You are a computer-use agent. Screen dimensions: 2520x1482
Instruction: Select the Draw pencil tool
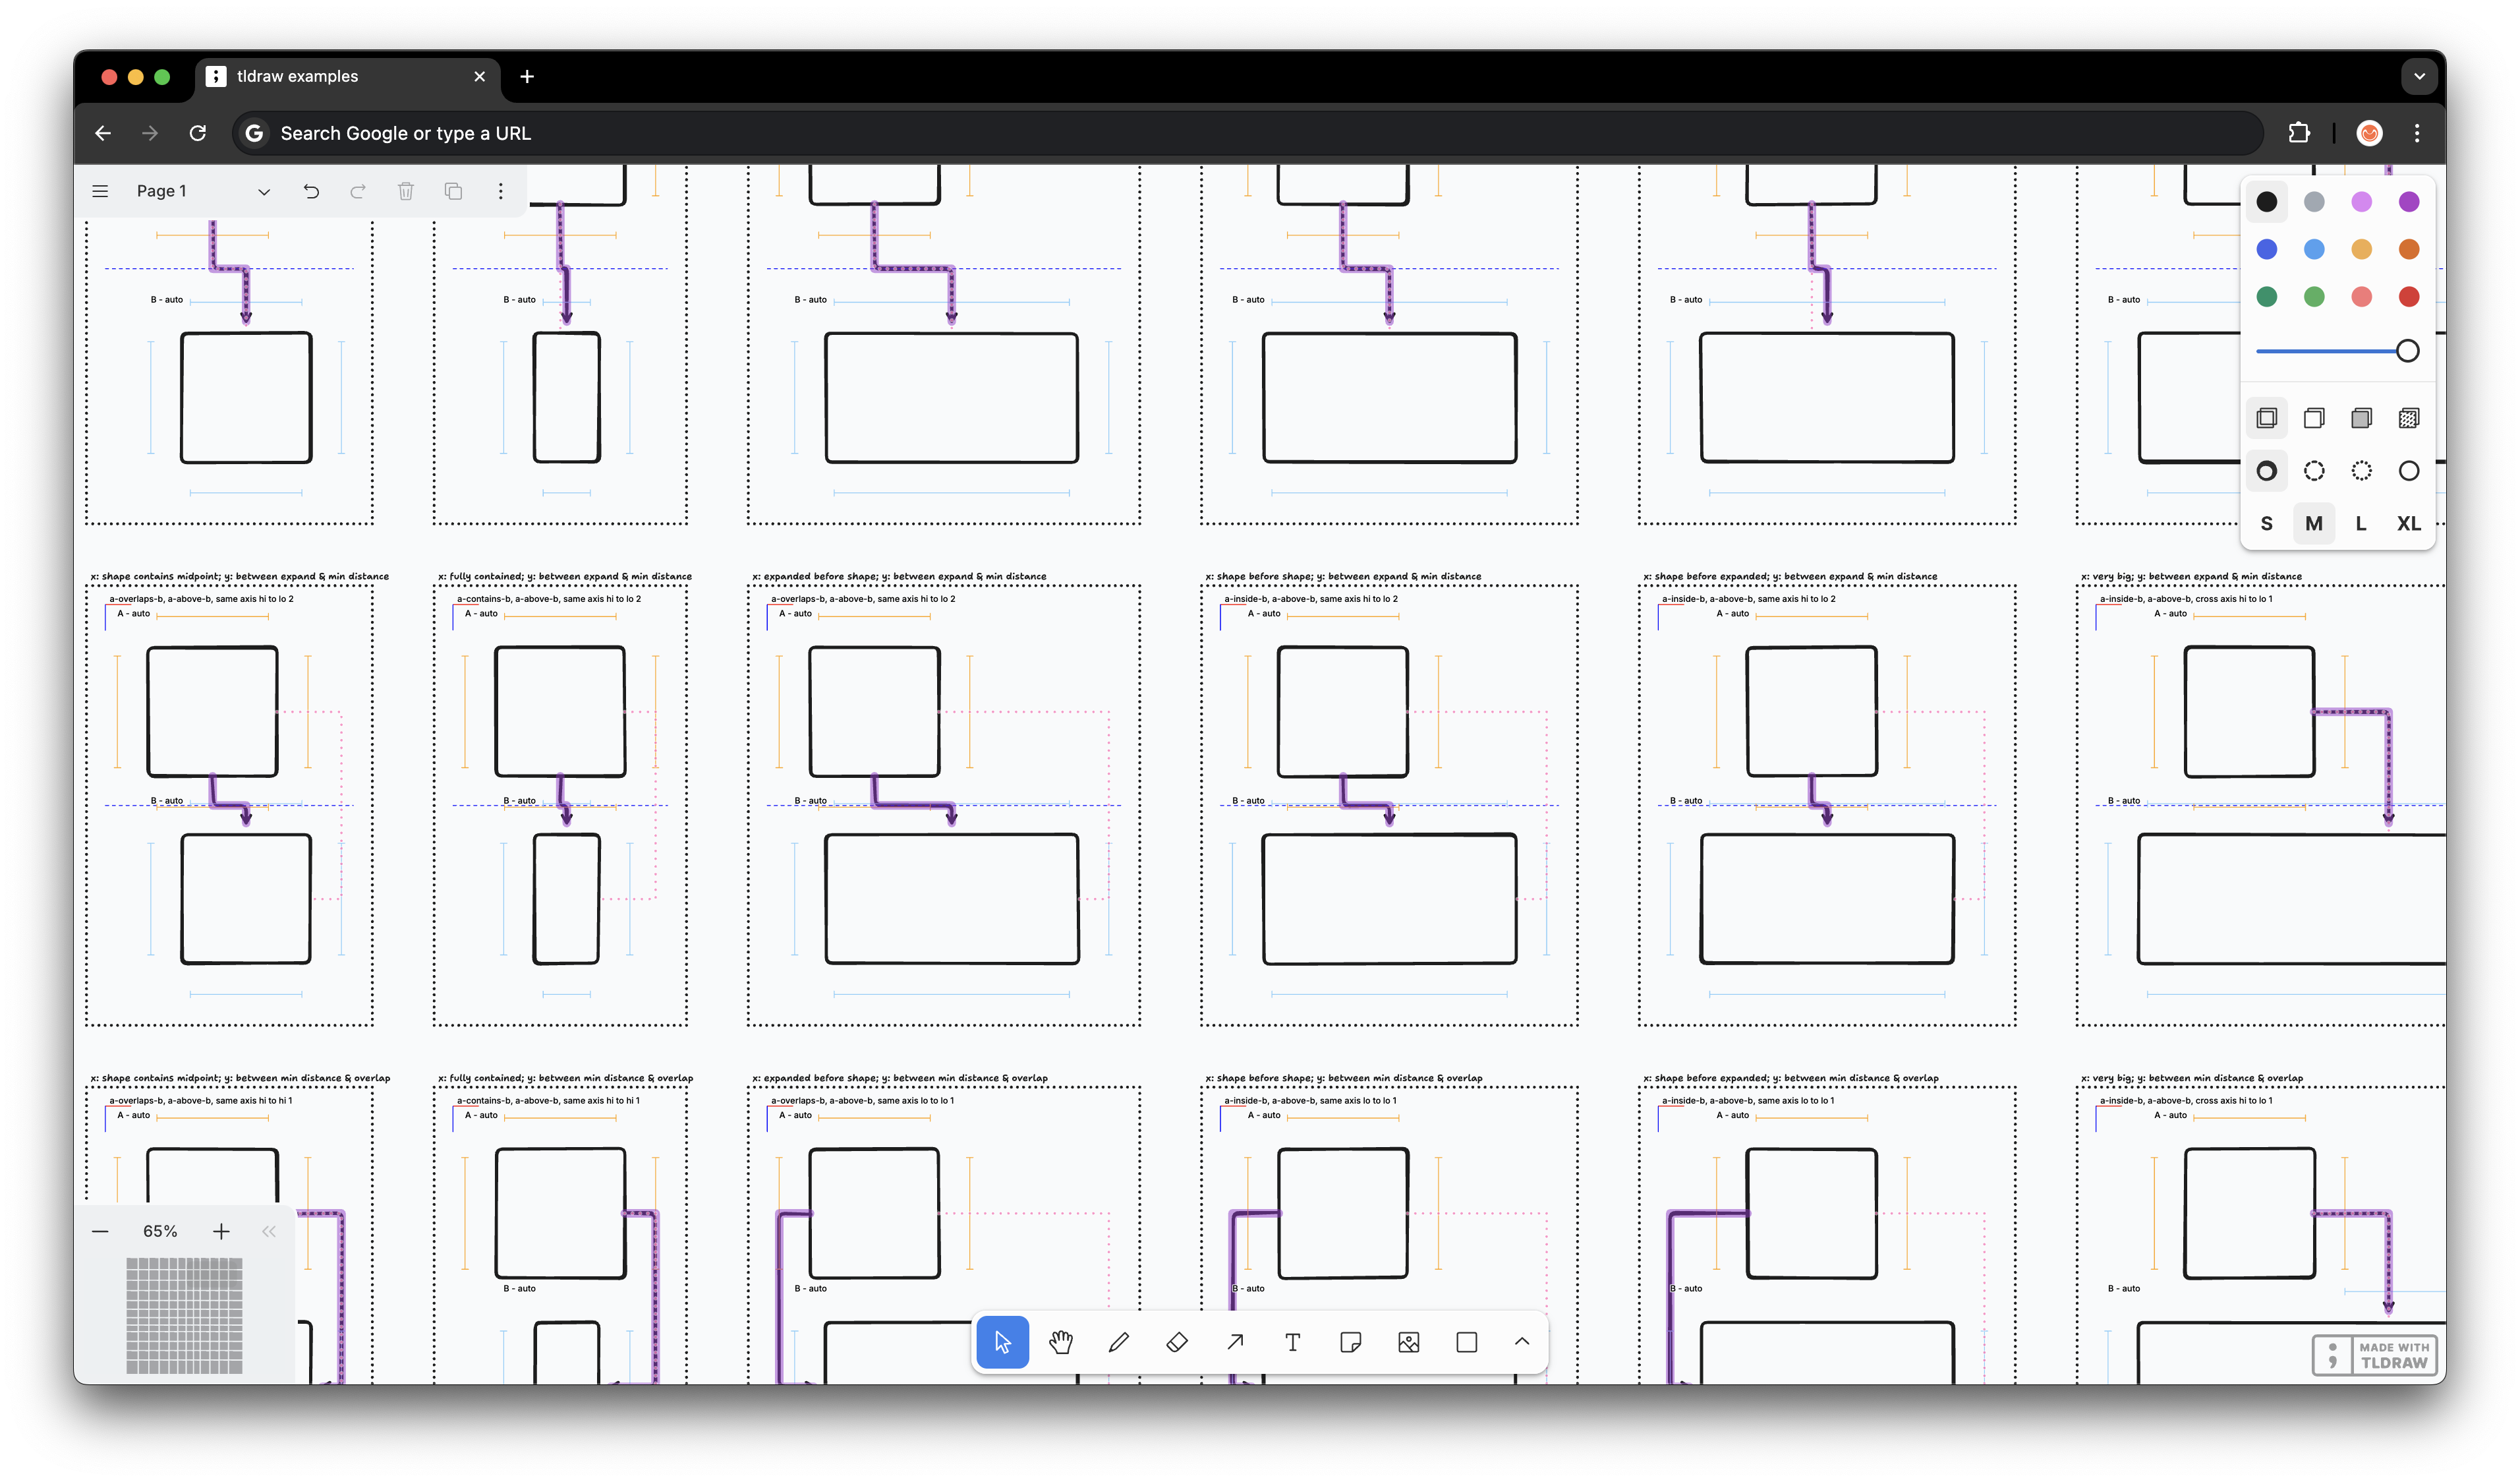[x=1119, y=1342]
